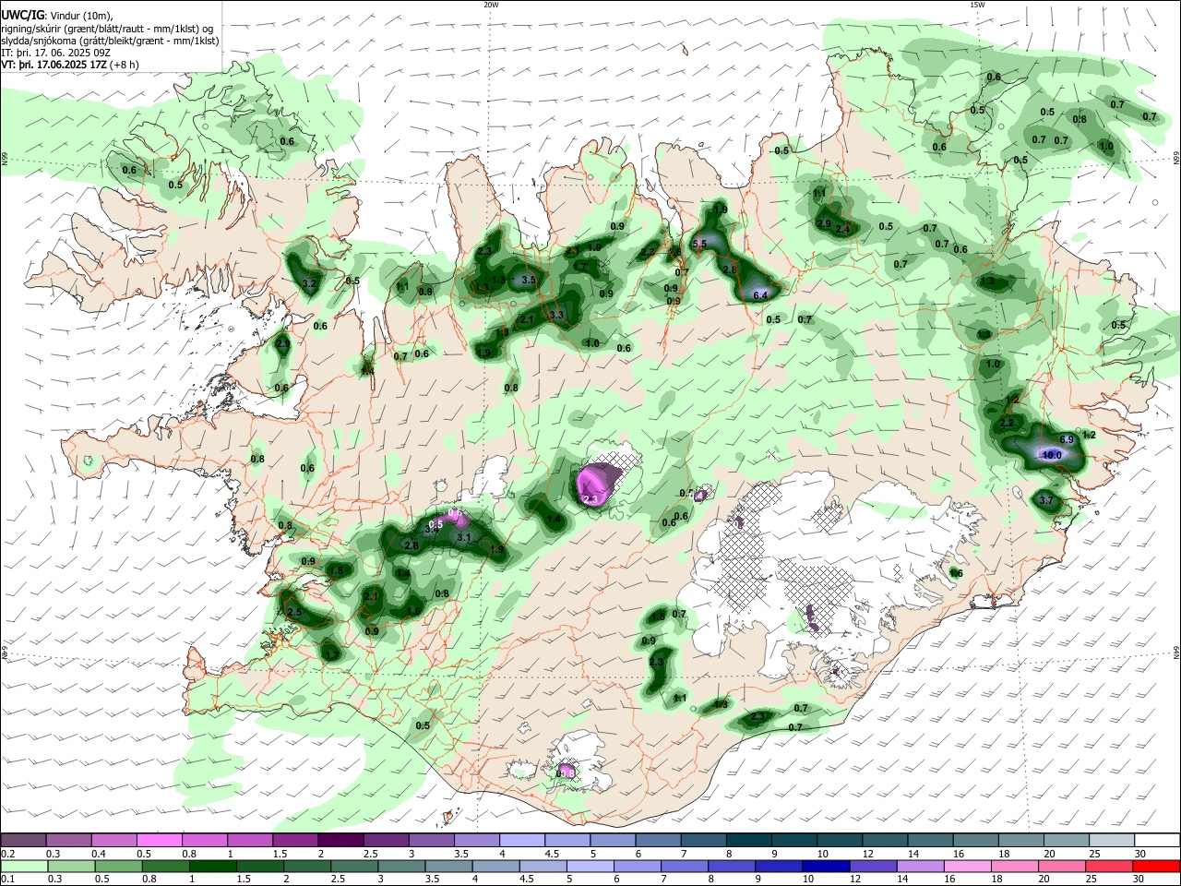Click the 0.2 label on the upper color scale

tap(6, 854)
